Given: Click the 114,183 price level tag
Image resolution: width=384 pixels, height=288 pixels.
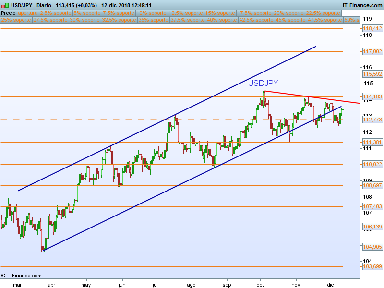Looking at the screenshot, I should point(372,96).
